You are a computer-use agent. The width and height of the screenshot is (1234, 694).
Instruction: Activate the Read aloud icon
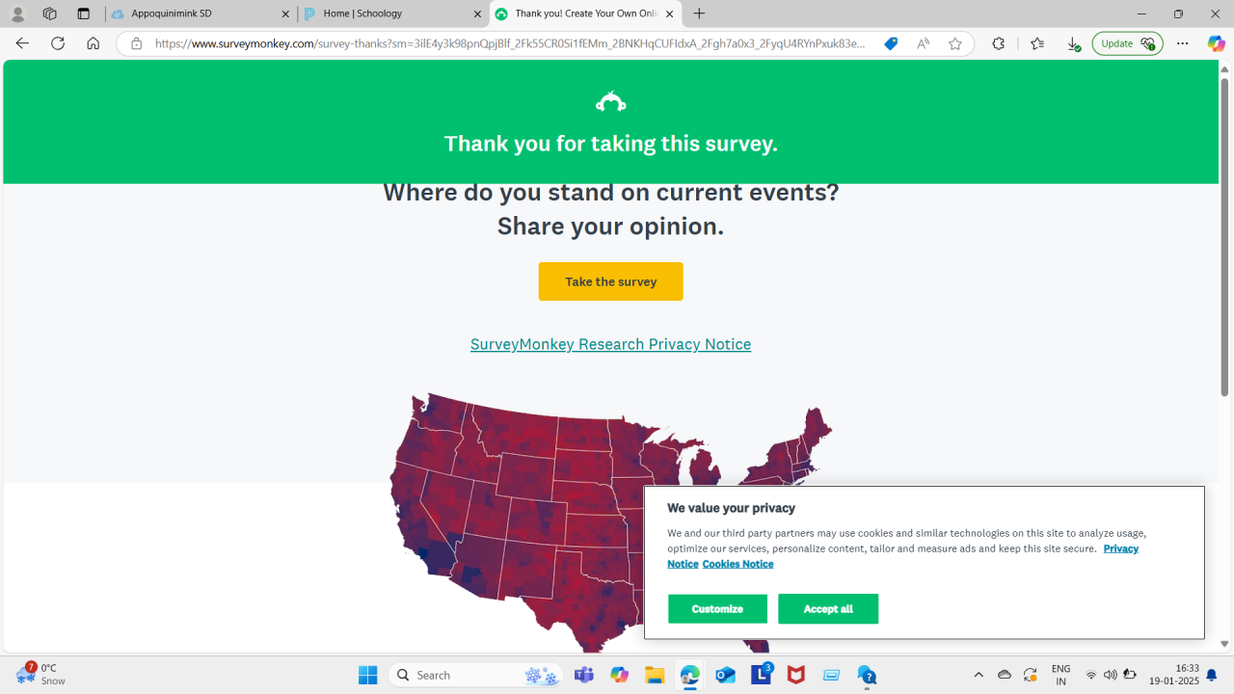[923, 43]
